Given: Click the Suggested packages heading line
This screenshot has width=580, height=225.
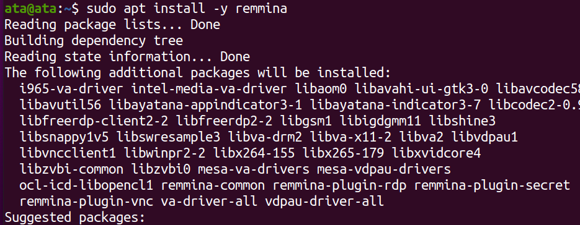Looking at the screenshot, I should point(74,218).
